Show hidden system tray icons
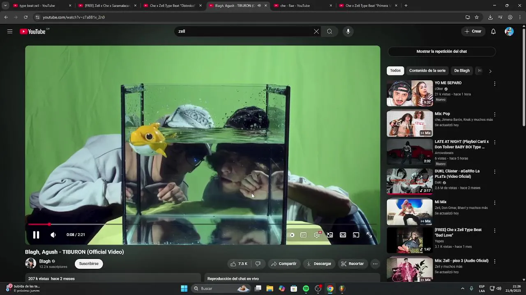This screenshot has width=526, height=295. coord(463,288)
